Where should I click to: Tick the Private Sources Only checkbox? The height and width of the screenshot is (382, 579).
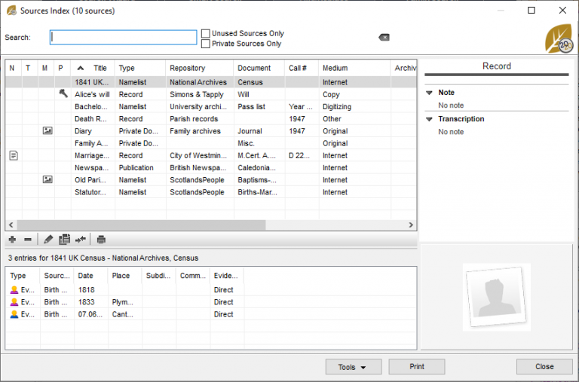[206, 44]
